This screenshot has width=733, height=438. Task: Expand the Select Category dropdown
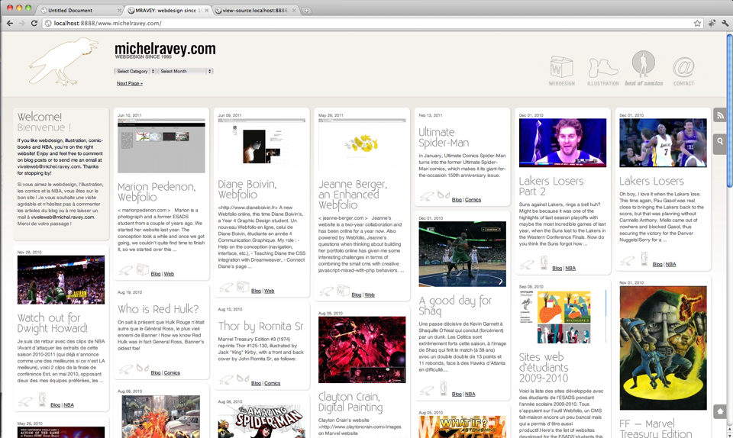pyautogui.click(x=135, y=71)
